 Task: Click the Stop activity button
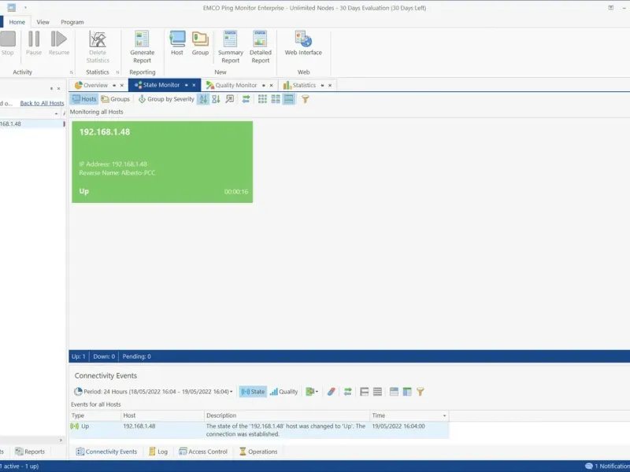[x=7, y=43]
